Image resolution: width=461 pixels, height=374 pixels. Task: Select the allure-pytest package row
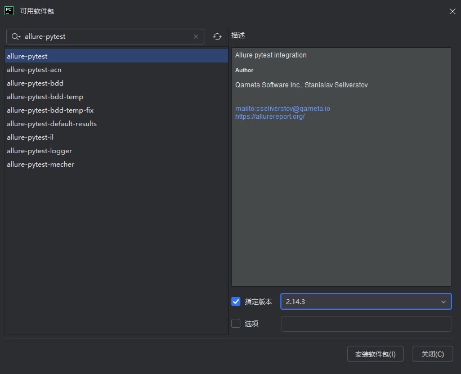(117, 56)
